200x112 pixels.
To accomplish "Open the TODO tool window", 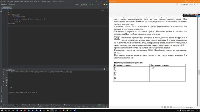I will click(x=24, y=105).
